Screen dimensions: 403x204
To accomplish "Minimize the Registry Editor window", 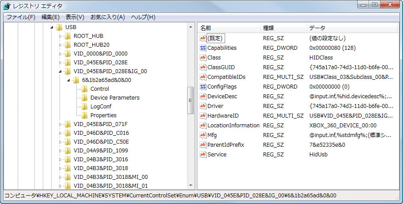I will pyautogui.click(x=363, y=4).
